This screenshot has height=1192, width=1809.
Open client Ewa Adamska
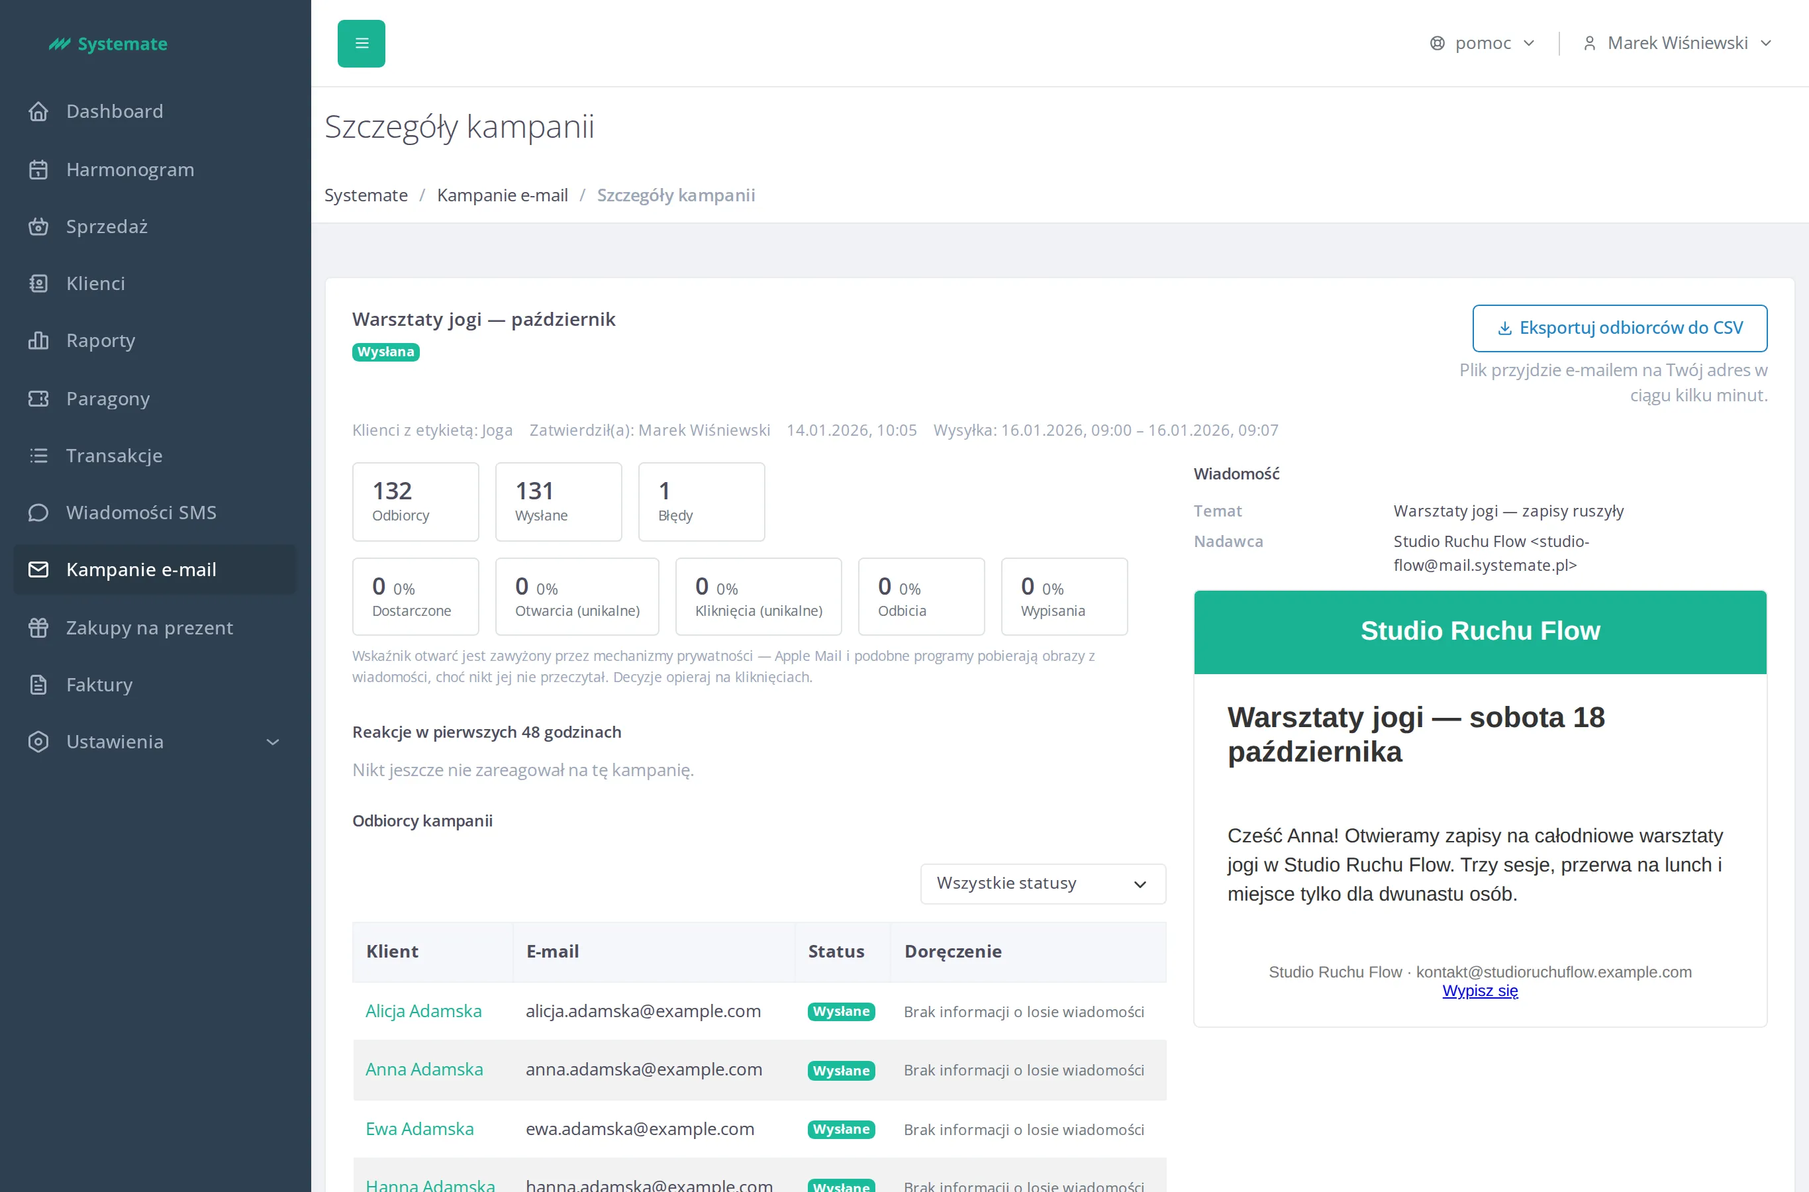click(420, 1129)
